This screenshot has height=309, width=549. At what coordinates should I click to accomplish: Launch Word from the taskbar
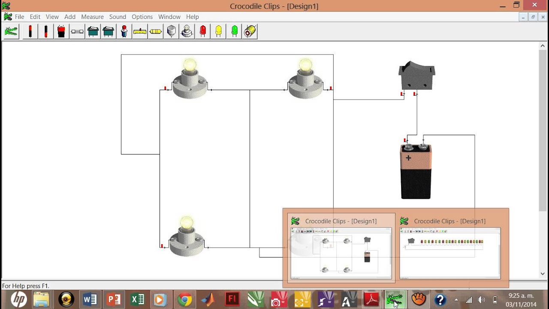click(90, 299)
